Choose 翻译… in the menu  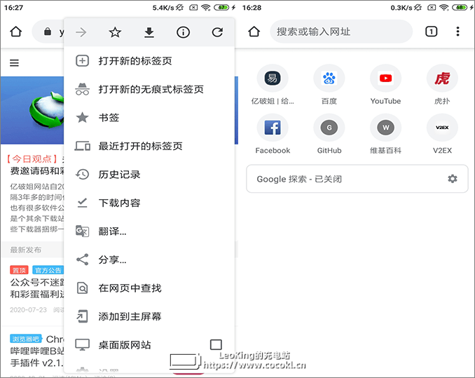149,231
